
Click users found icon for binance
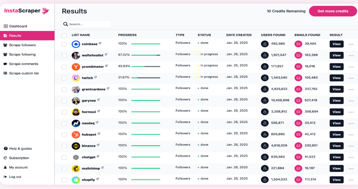coord(265,146)
